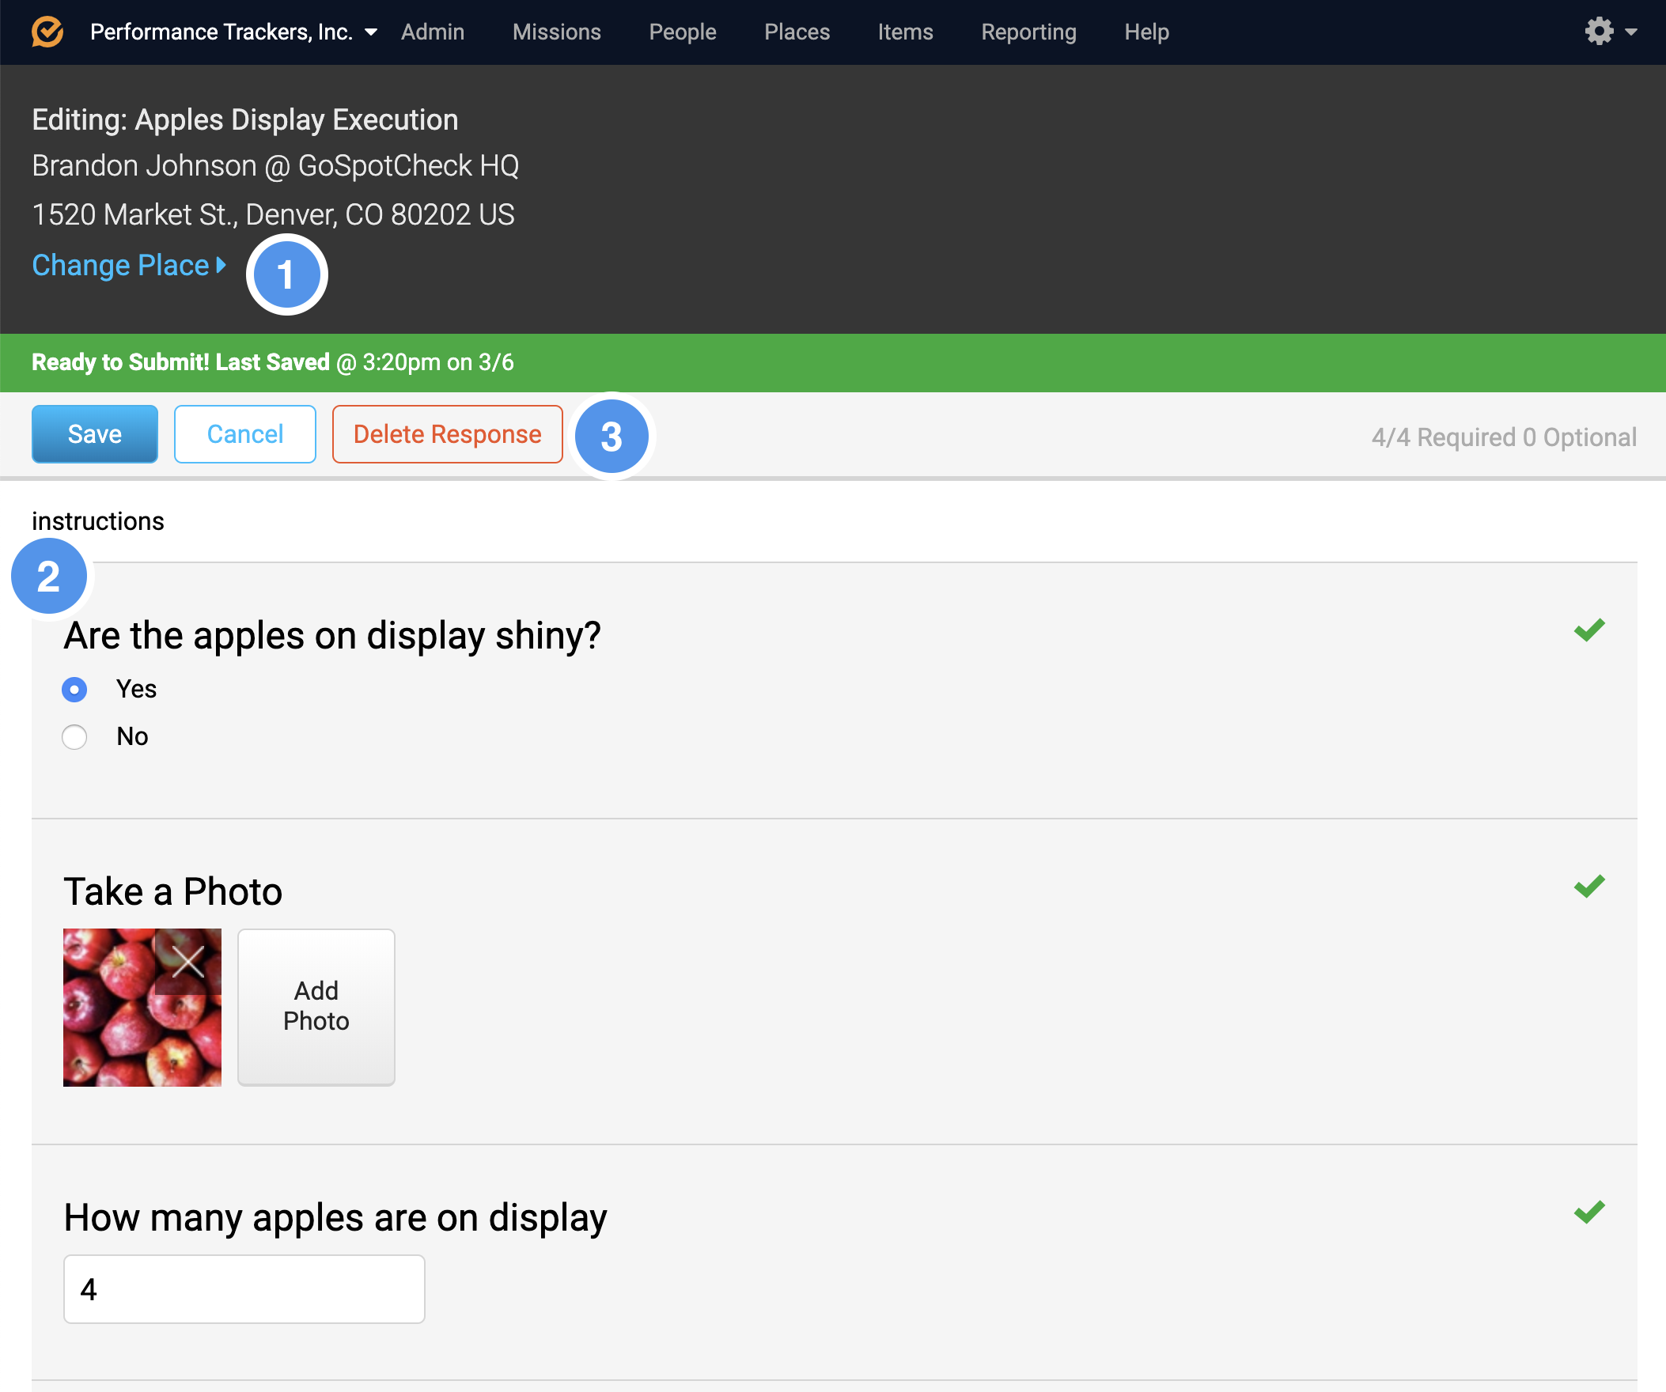Screen dimensions: 1666x1392
Task: Open the Admin menu
Action: [x=433, y=32]
